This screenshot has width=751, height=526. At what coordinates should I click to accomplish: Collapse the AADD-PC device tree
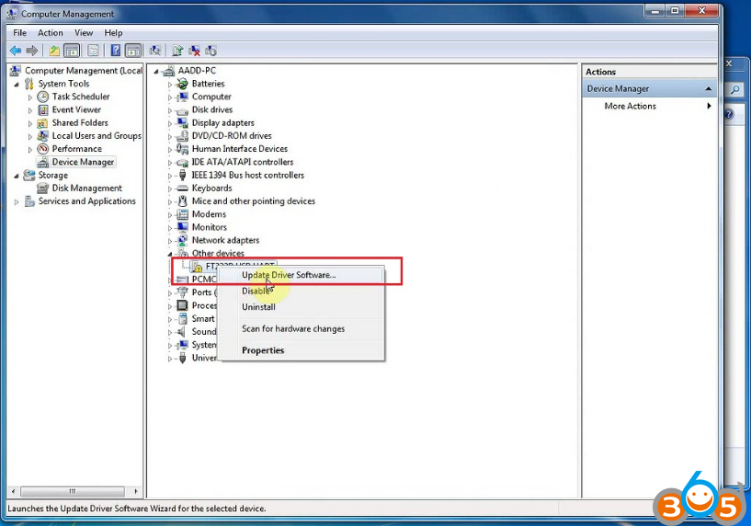tap(156, 72)
